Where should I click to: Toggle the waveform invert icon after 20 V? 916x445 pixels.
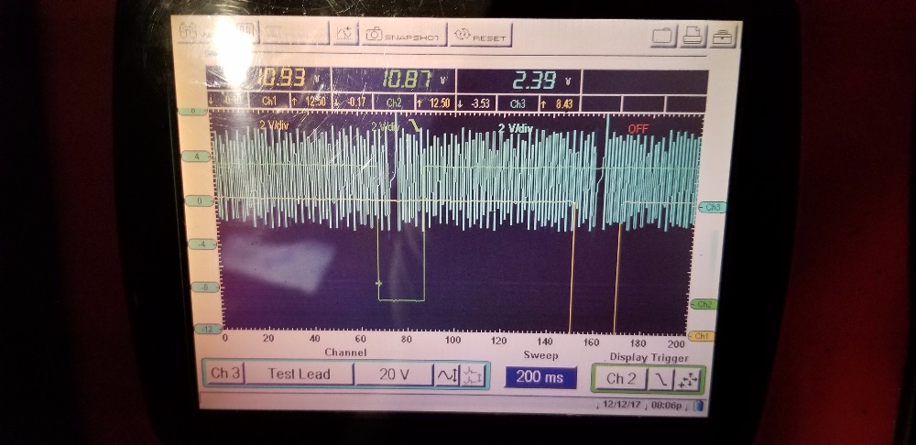pyautogui.click(x=446, y=374)
